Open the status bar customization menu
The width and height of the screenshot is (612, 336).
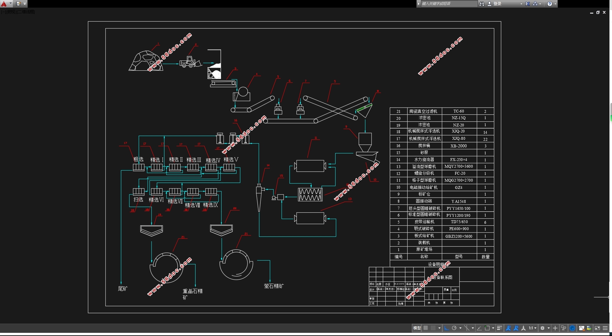tap(605, 328)
